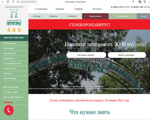Open the Бронирование tab
Image resolution: width=150 pixels, height=120 pixels.
123,16
